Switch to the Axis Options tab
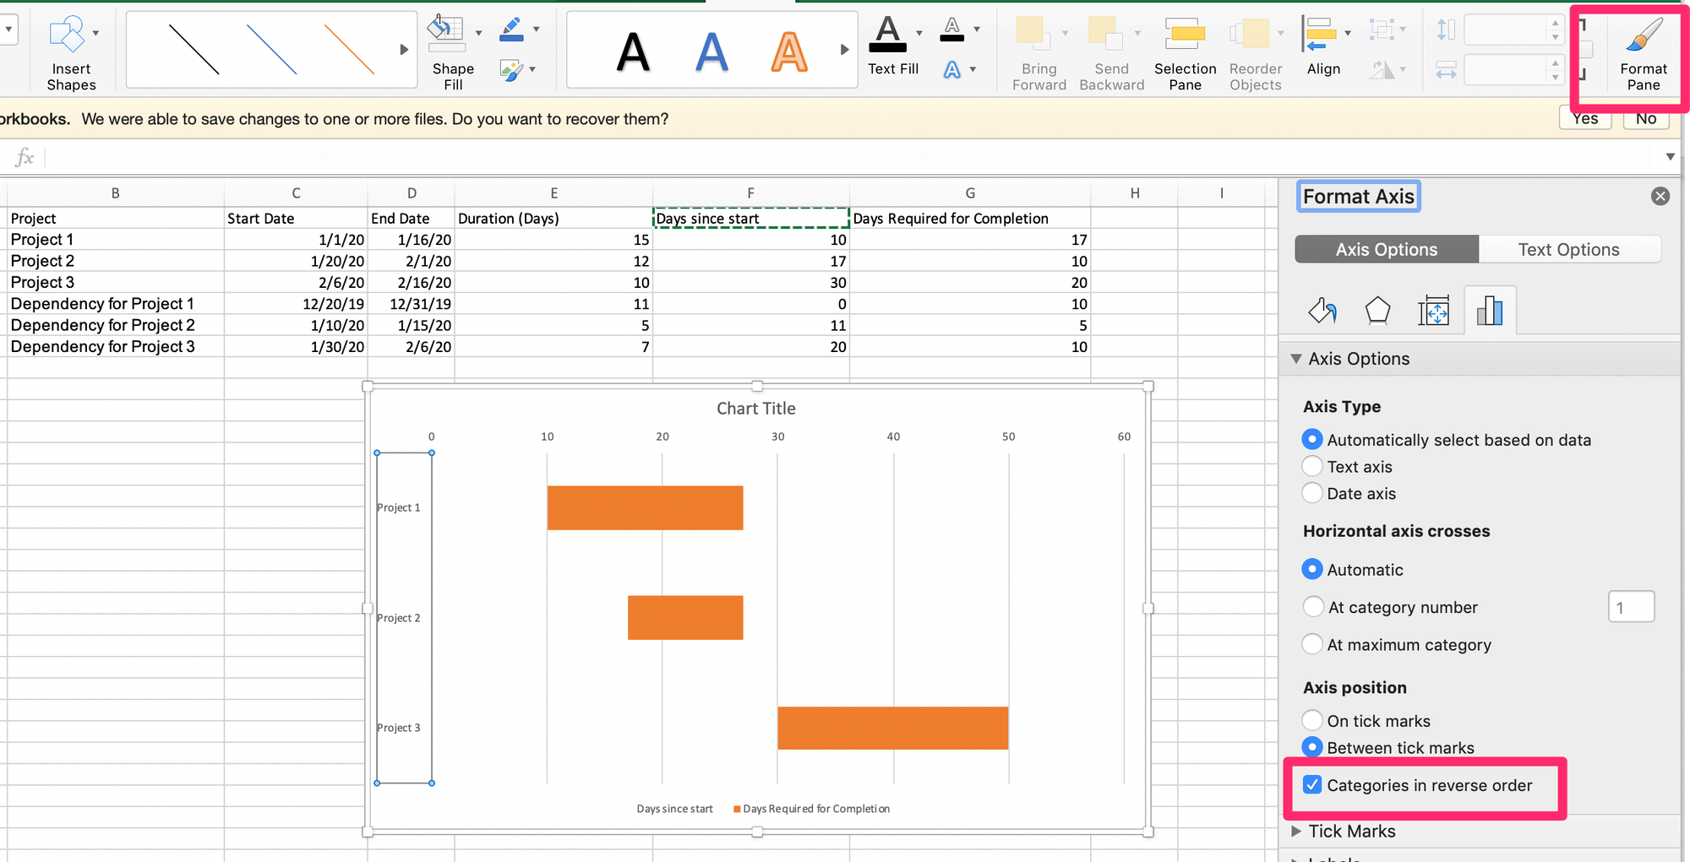Image resolution: width=1690 pixels, height=862 pixels. tap(1386, 250)
